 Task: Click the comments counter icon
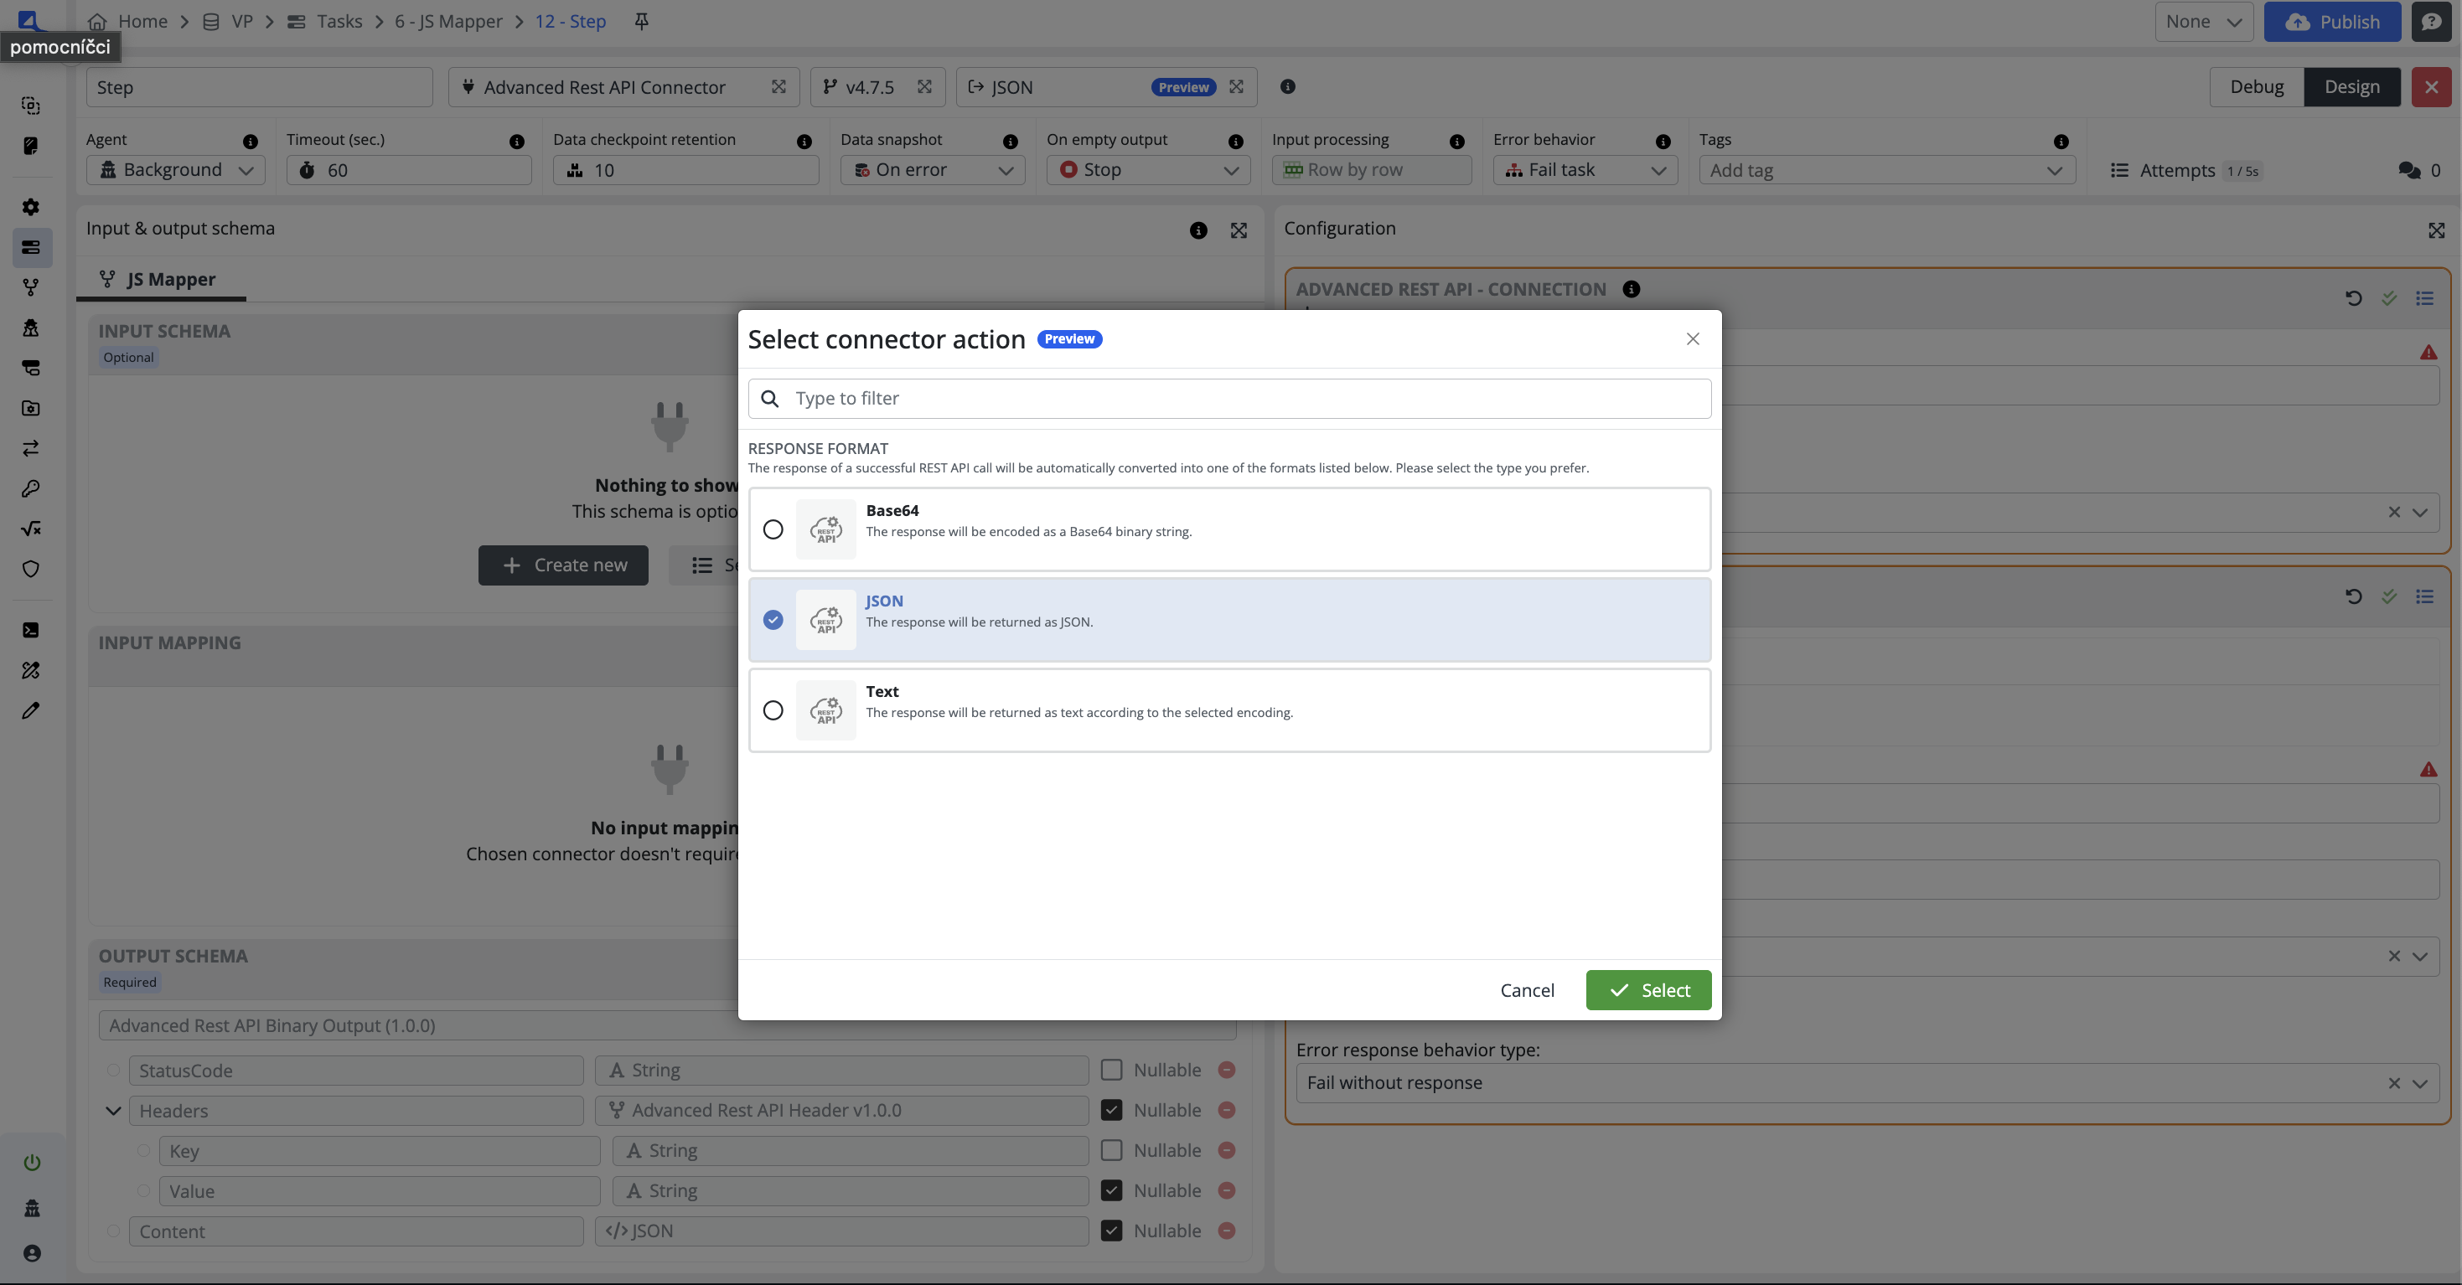point(2408,170)
